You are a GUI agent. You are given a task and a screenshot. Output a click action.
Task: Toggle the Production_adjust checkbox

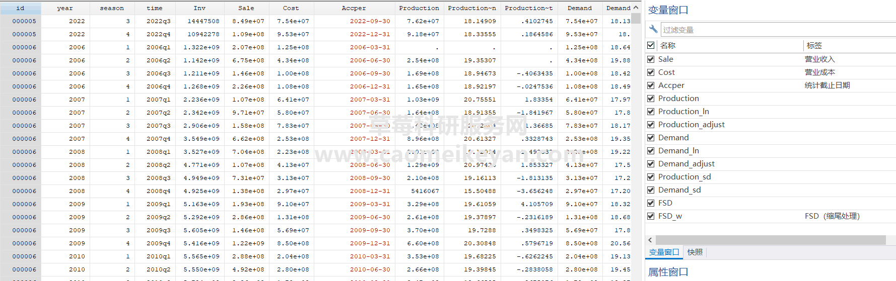coord(651,125)
